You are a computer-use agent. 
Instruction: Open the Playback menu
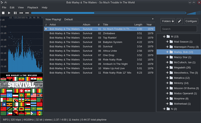[33, 8]
